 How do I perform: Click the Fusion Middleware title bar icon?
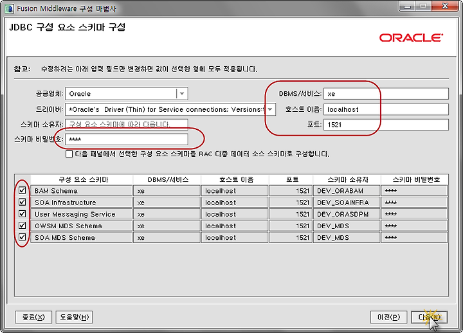[x=9, y=8]
